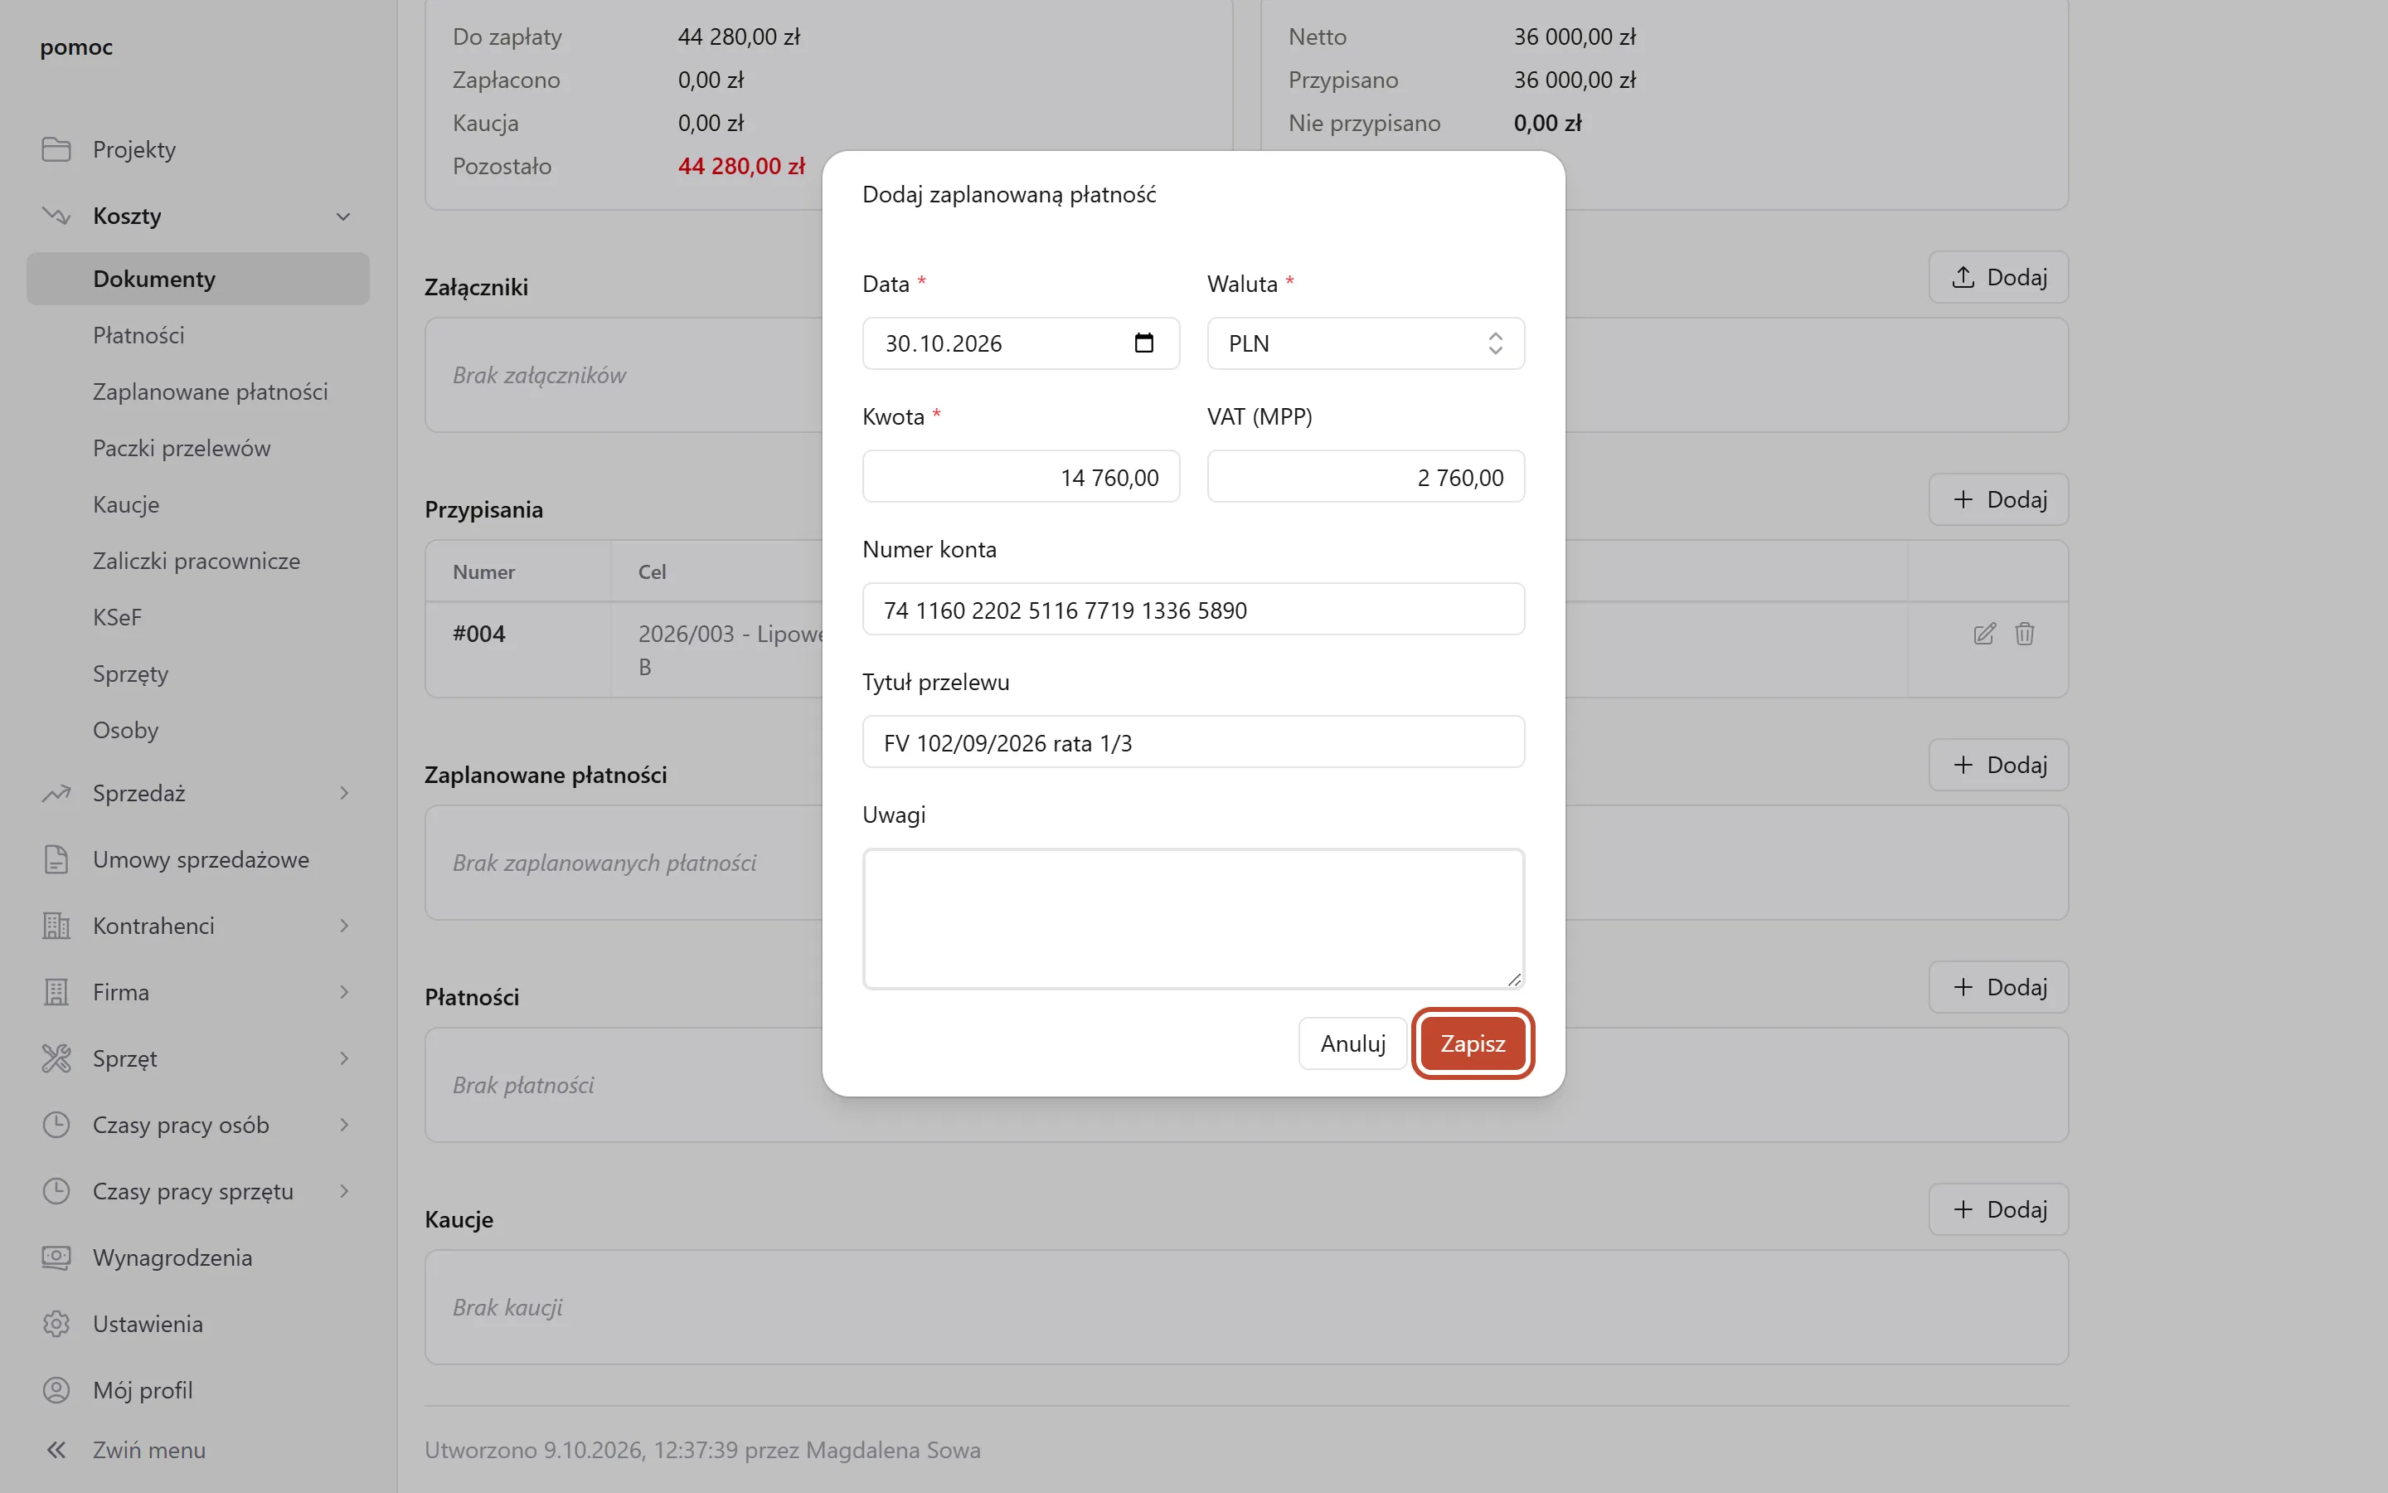The width and height of the screenshot is (2388, 1493).
Task: Open the Waluta PLN dropdown
Action: click(x=1366, y=343)
